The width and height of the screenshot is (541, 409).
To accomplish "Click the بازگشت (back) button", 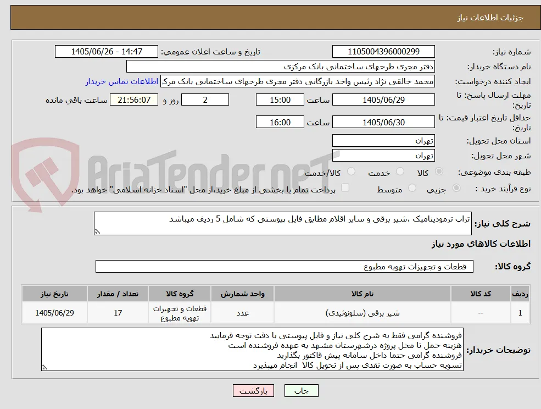I will (x=253, y=391).
